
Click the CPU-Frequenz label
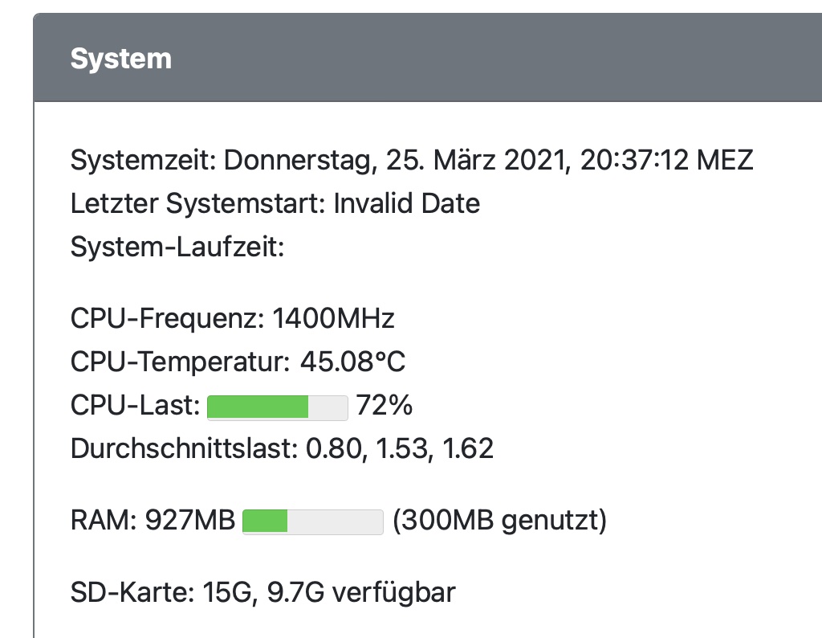[167, 319]
